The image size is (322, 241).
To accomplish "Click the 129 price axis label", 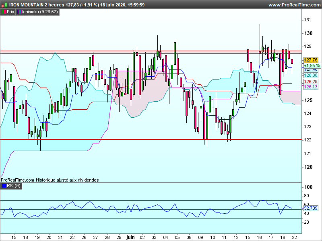I will (x=308, y=47).
